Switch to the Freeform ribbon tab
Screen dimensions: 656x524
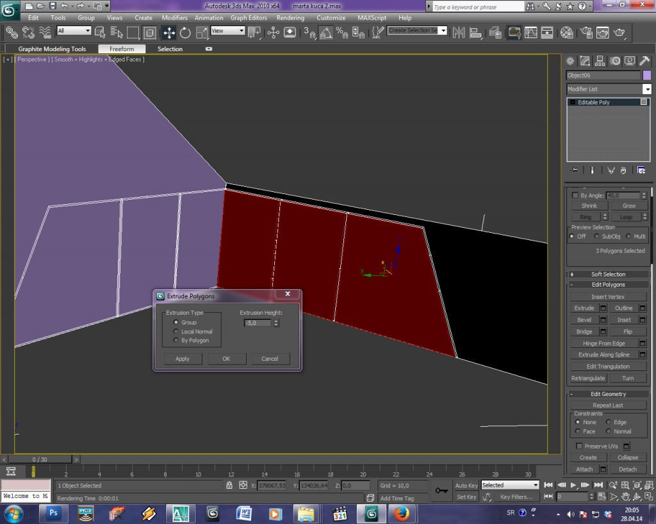[122, 49]
